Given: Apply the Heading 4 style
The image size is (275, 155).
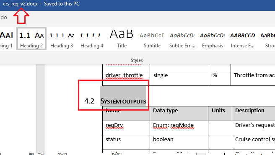Looking at the screenshot, I should click(x=92, y=39).
